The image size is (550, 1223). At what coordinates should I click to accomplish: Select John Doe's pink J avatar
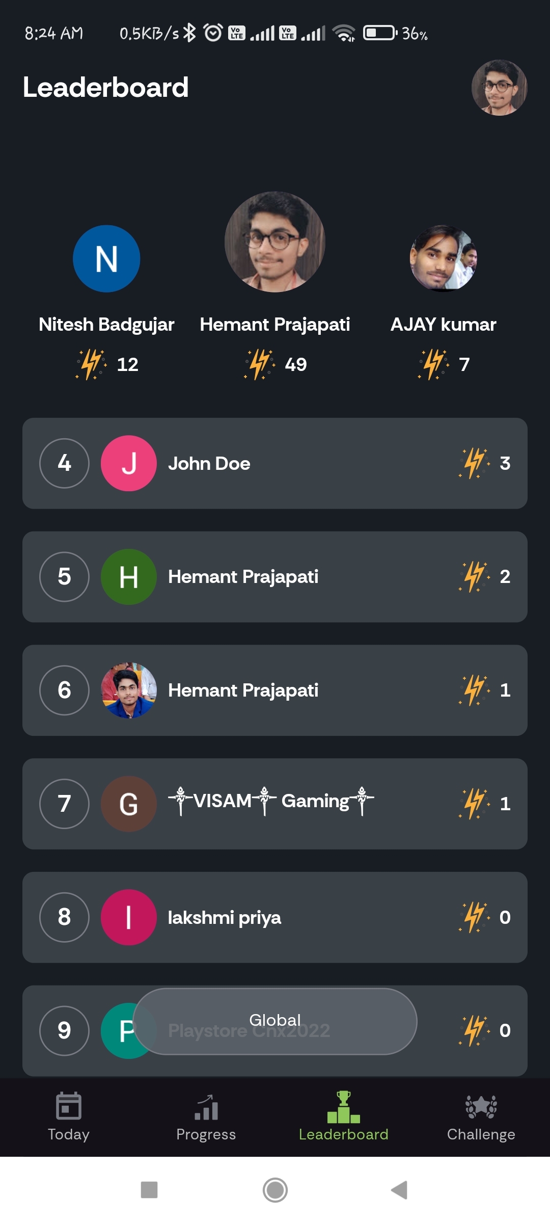click(129, 463)
